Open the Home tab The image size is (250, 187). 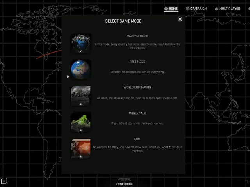click(x=171, y=9)
